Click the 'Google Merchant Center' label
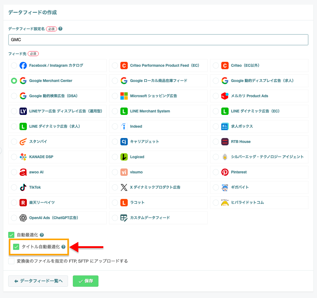The image size is (317, 298). point(51,81)
